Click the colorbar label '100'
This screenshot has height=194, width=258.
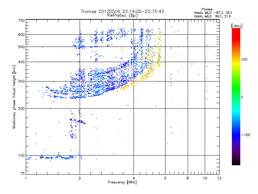point(244,59)
